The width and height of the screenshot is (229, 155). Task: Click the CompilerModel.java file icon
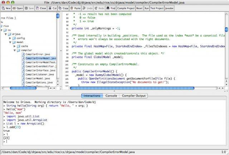[23, 78]
